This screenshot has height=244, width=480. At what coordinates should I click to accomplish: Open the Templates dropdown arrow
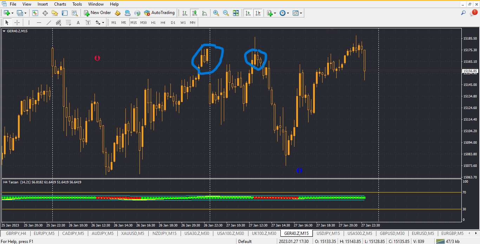pyautogui.click(x=301, y=13)
